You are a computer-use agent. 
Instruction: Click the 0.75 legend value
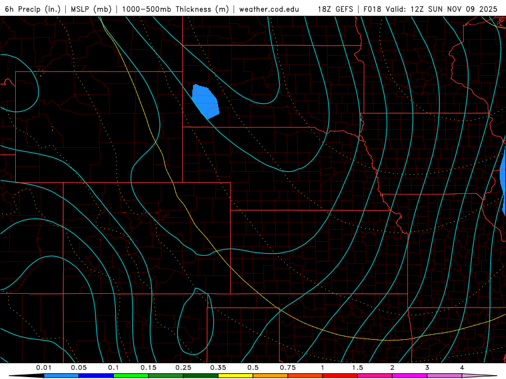coord(288,368)
